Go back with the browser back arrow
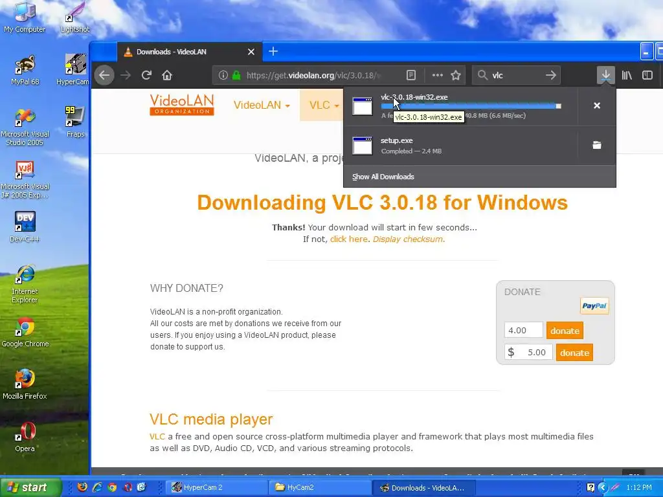Image resolution: width=663 pixels, height=497 pixels. coord(104,75)
